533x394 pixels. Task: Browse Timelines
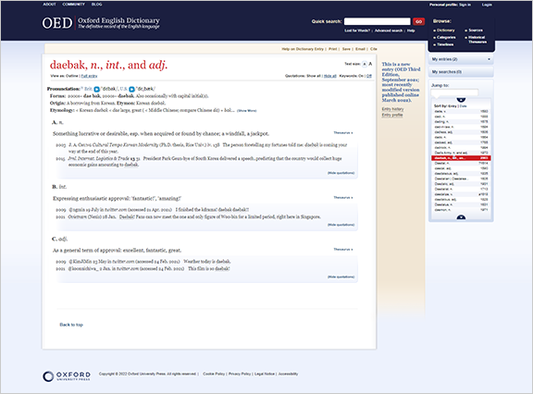click(445, 44)
